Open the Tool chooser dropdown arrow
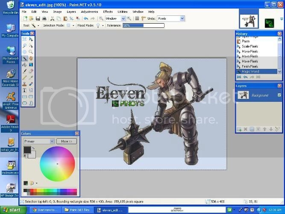This screenshot has width=285, height=214. click(x=38, y=26)
